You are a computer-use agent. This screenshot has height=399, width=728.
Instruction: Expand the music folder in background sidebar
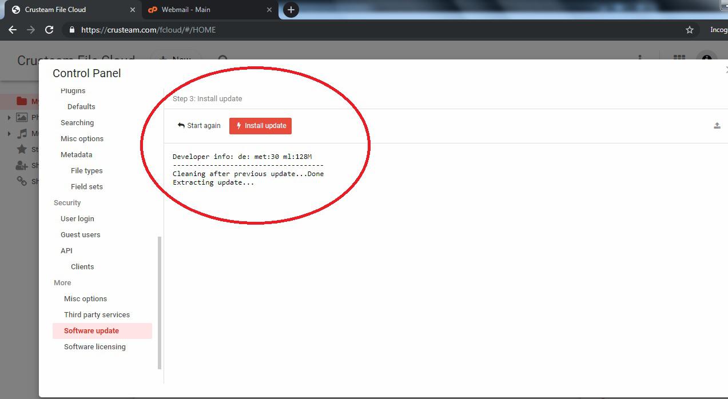coord(9,134)
